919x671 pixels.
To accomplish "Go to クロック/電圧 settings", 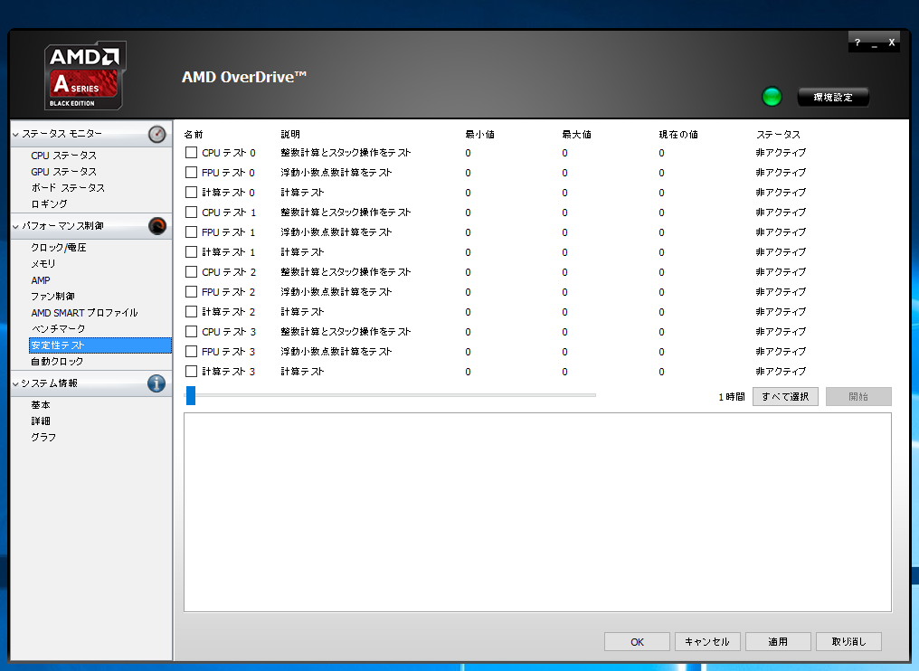I will click(59, 247).
